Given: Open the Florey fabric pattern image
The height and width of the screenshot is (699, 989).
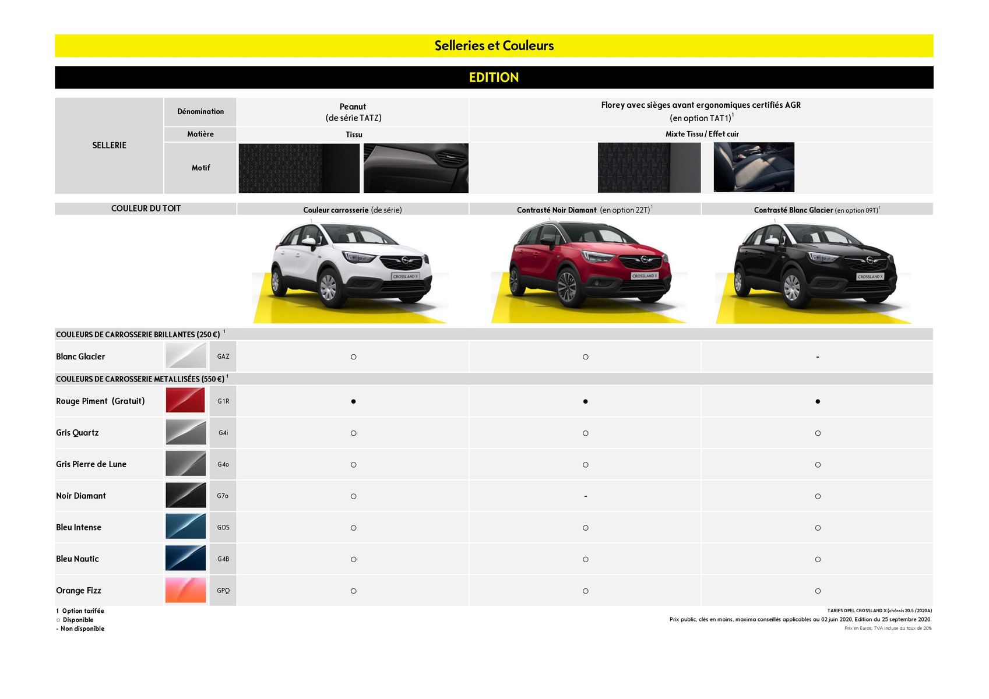Looking at the screenshot, I should click(x=649, y=168).
